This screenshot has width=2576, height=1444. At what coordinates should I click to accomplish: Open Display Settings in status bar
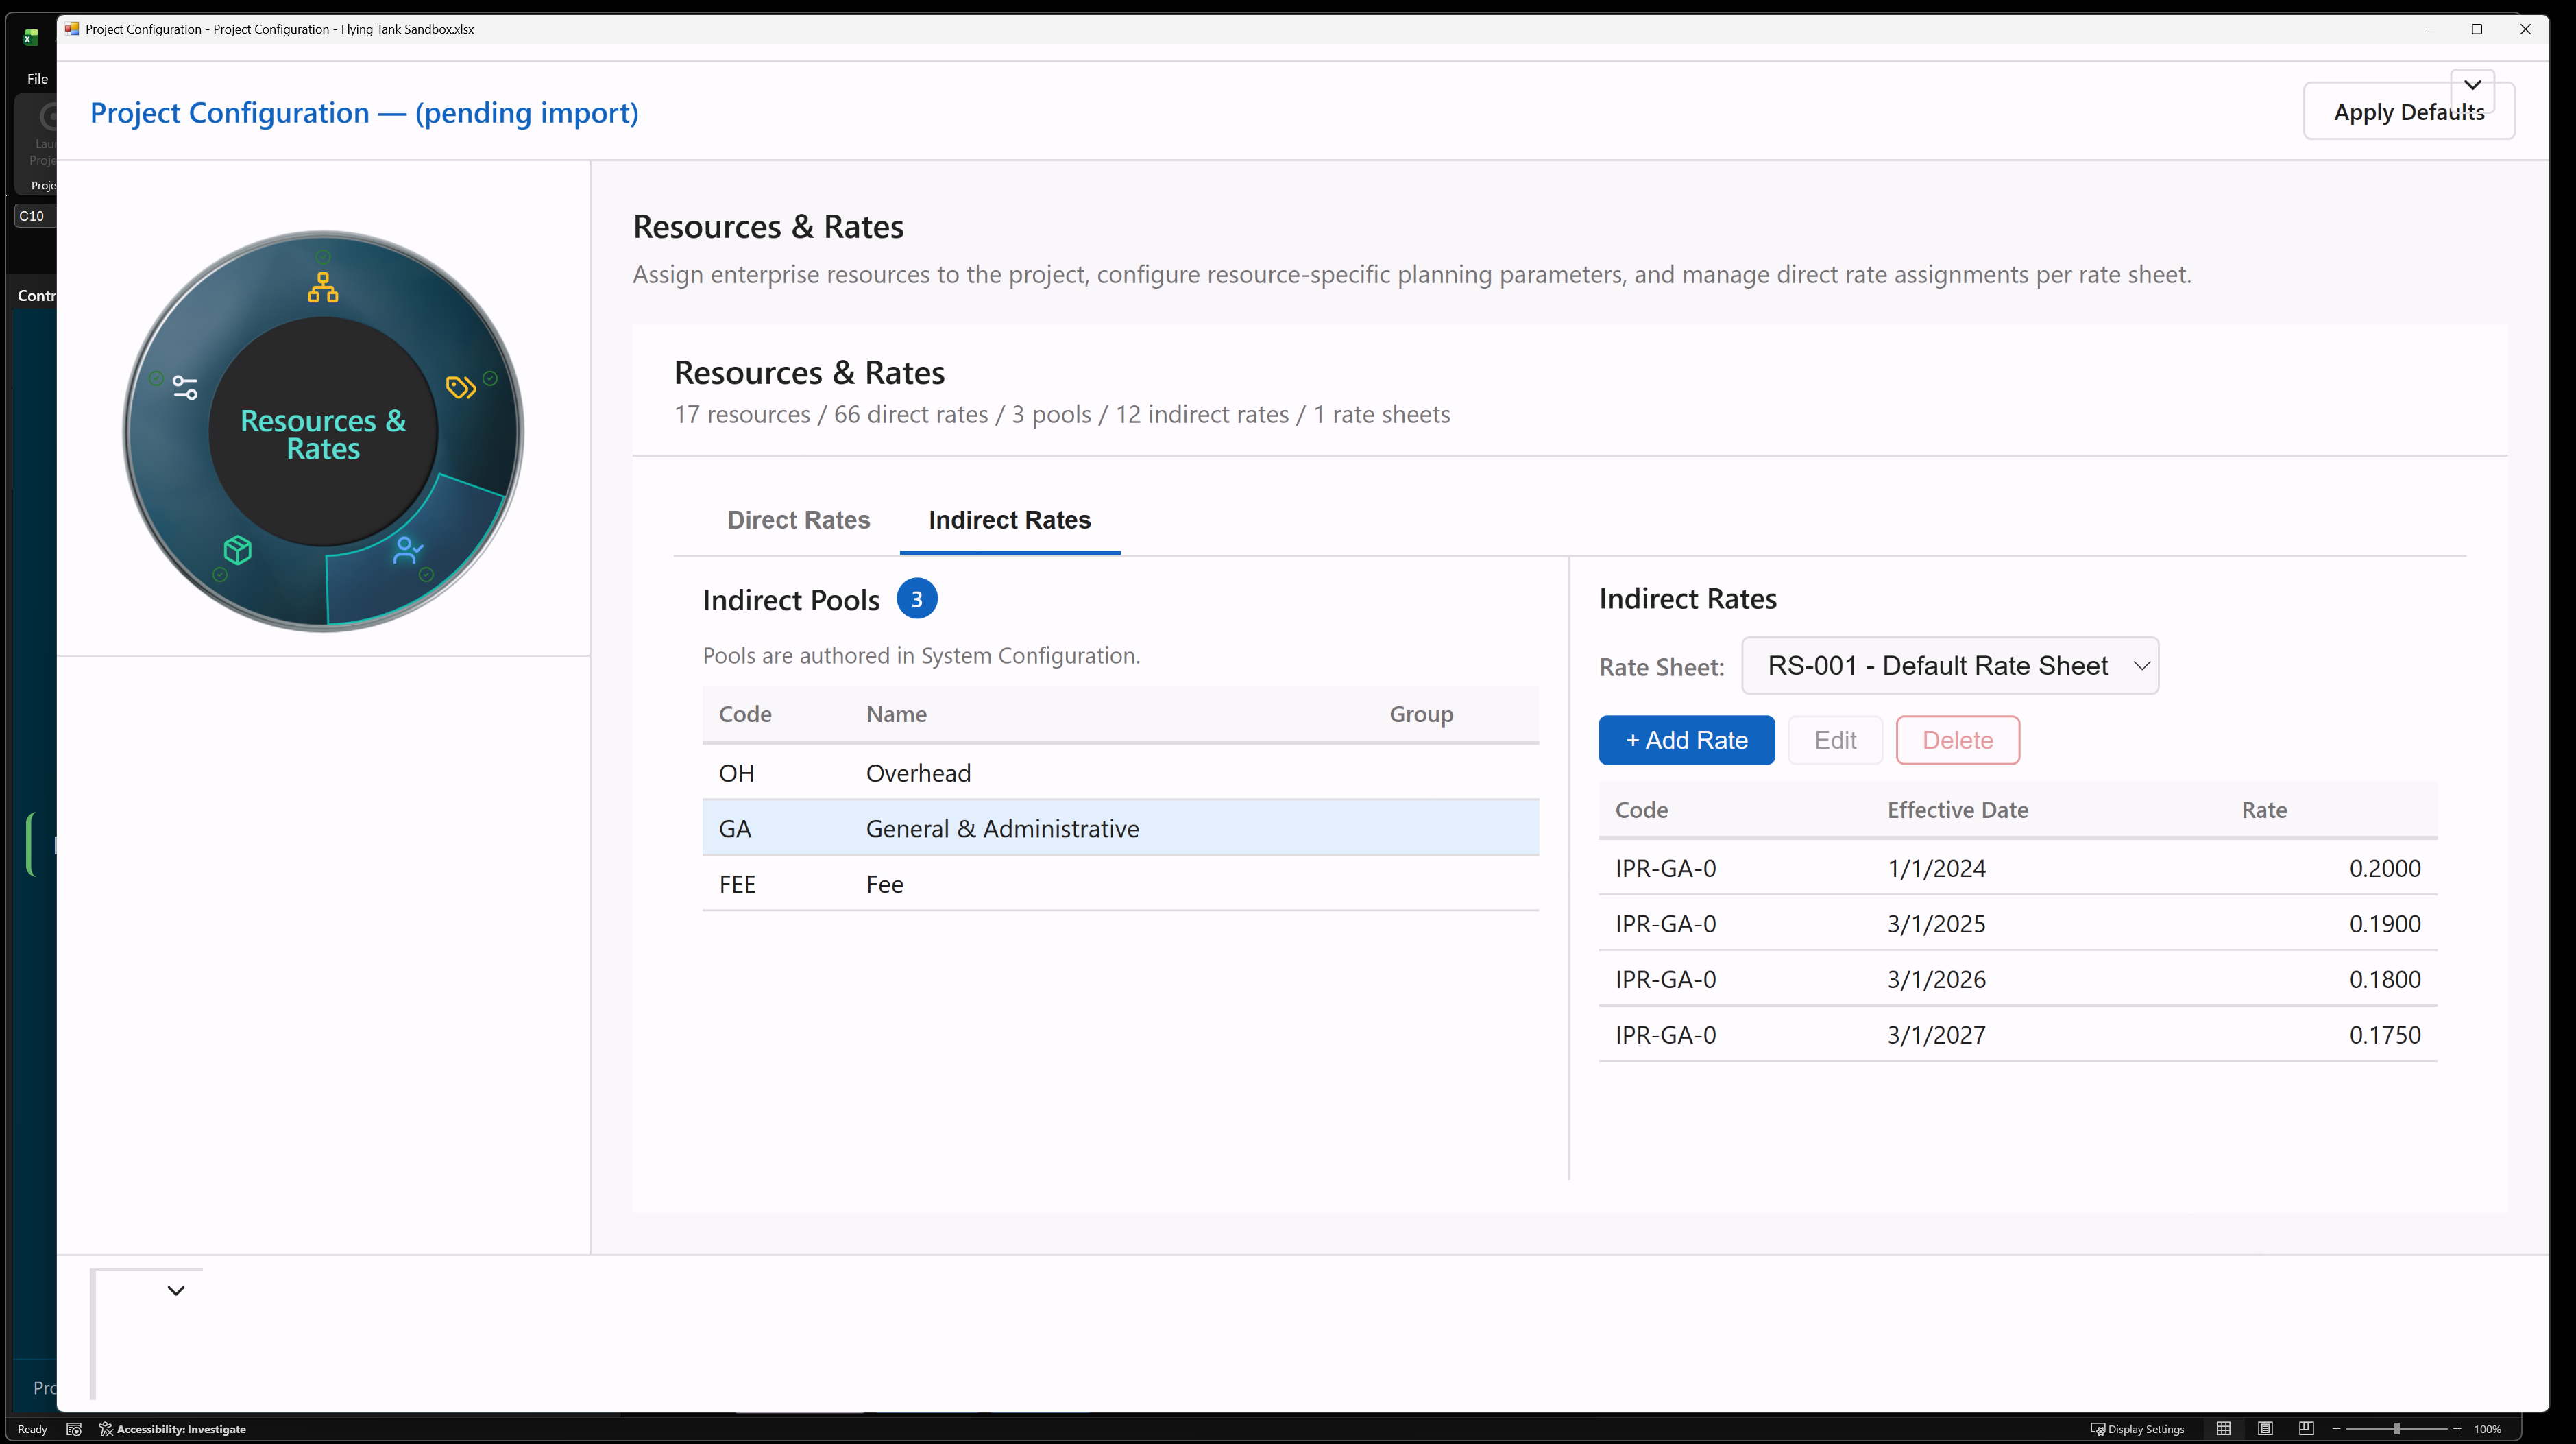pyautogui.click(x=2137, y=1429)
